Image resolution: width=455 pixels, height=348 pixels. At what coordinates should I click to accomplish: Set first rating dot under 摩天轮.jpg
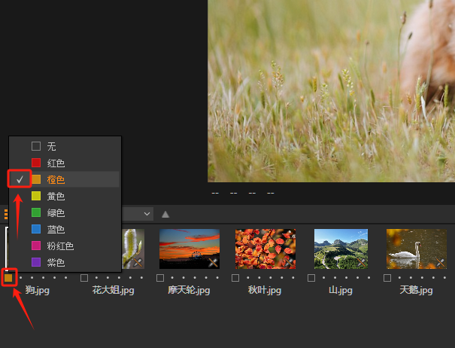(x=172, y=278)
